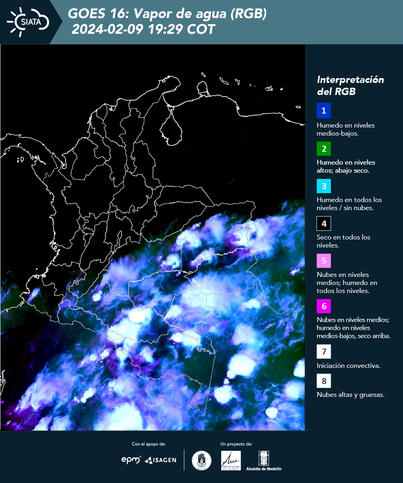Click 'Iniciación convectiva.' legend text
Screen dimensions: 403x483
click(349, 366)
